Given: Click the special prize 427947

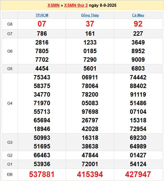Looking at the screenshot, I should point(138,174).
